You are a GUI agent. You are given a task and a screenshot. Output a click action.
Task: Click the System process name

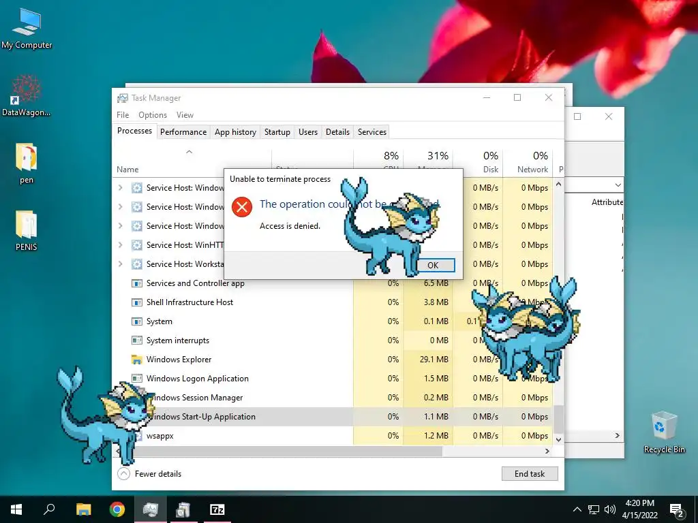point(160,321)
